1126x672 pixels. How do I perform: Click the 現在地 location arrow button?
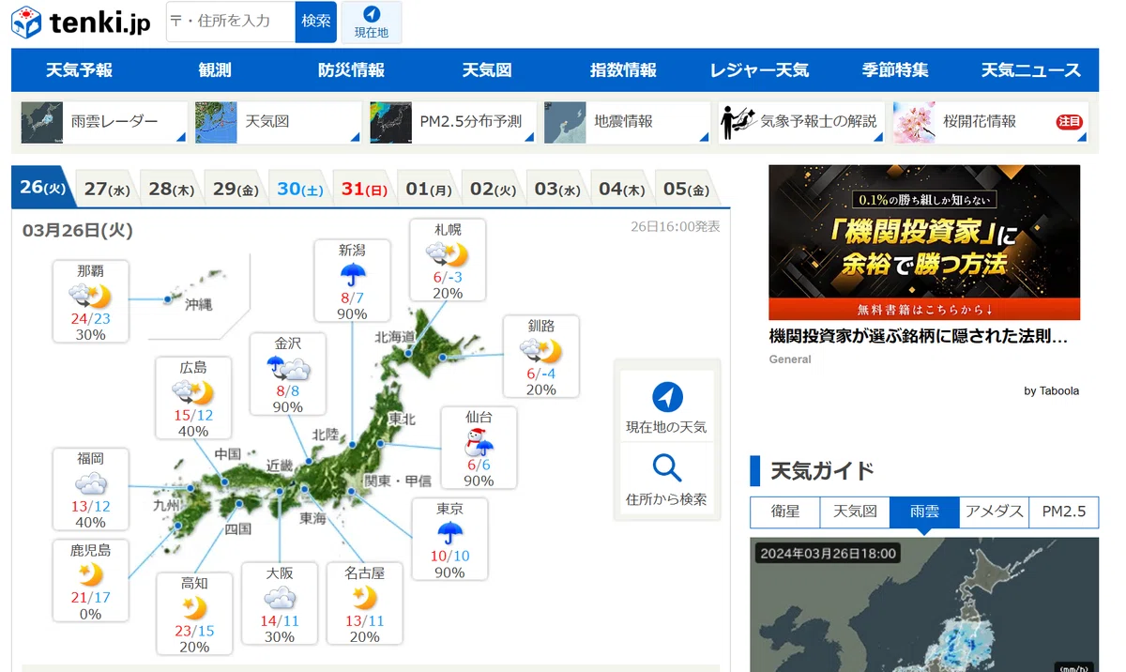372,22
